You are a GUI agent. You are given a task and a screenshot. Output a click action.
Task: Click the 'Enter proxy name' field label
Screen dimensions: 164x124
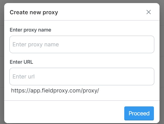pyautogui.click(x=31, y=30)
